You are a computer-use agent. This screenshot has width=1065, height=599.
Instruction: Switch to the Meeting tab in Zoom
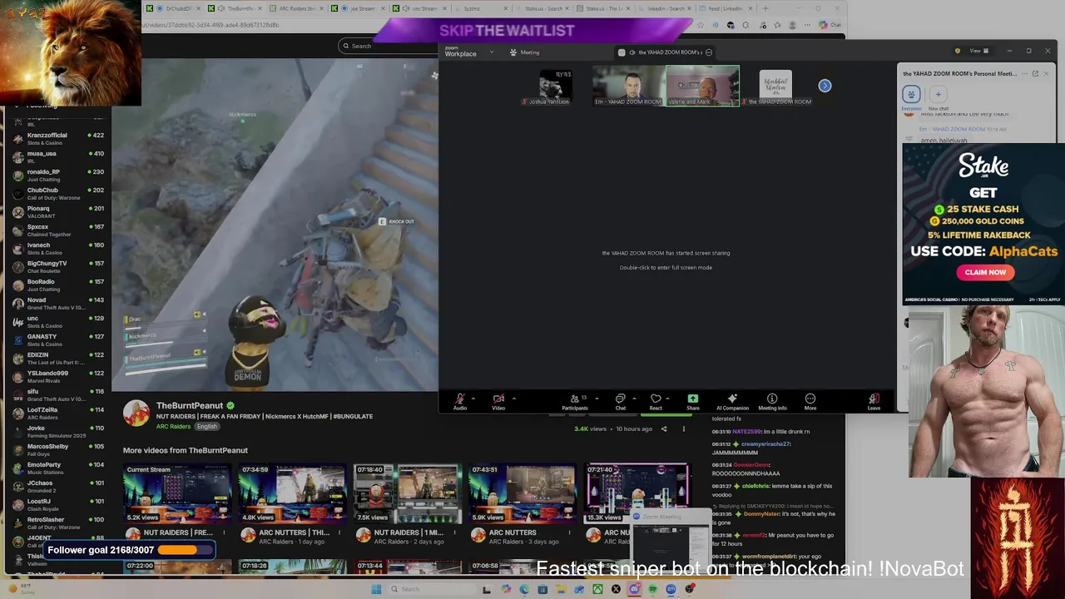coord(525,52)
